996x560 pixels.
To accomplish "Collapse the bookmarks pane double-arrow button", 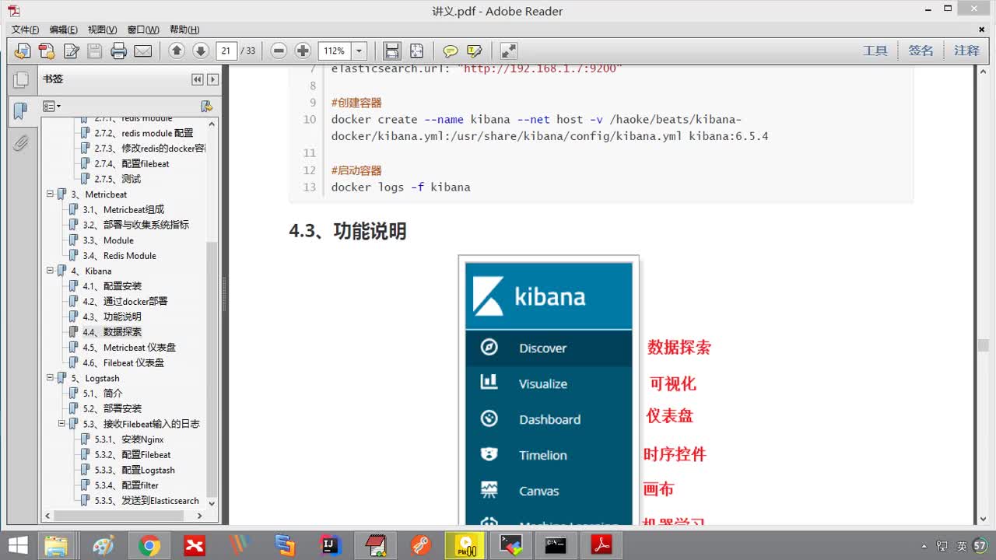I will coord(198,79).
